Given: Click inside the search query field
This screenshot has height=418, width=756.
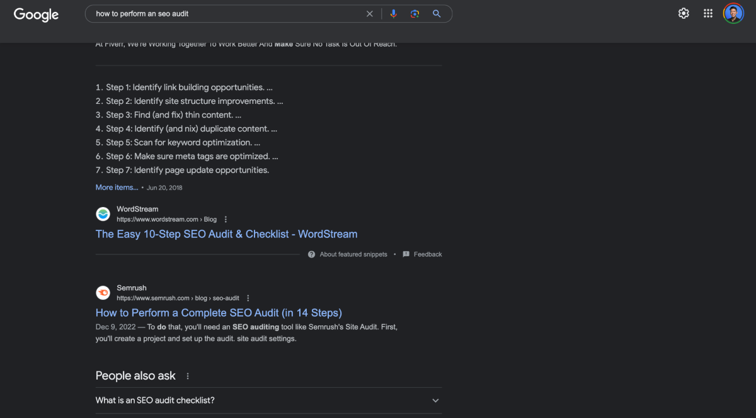Looking at the screenshot, I should click(x=227, y=14).
